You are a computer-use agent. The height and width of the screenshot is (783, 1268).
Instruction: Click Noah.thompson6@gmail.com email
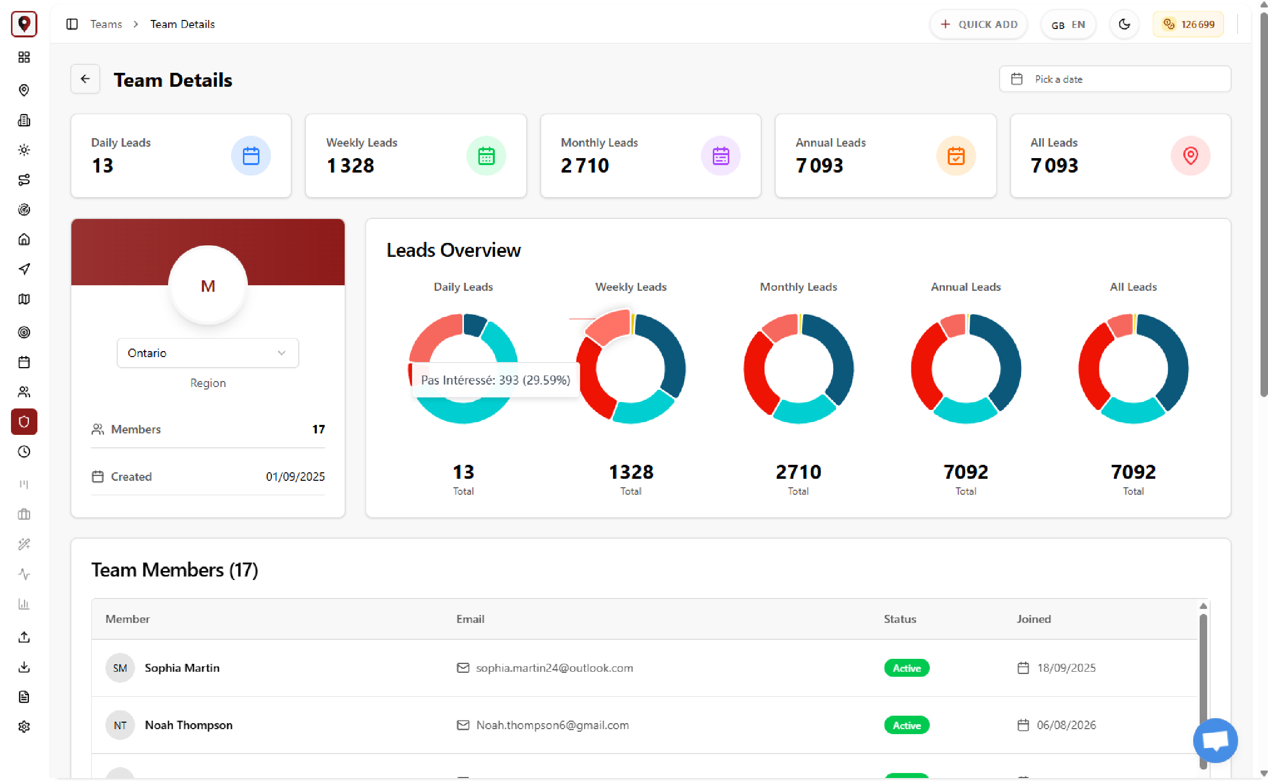(552, 725)
